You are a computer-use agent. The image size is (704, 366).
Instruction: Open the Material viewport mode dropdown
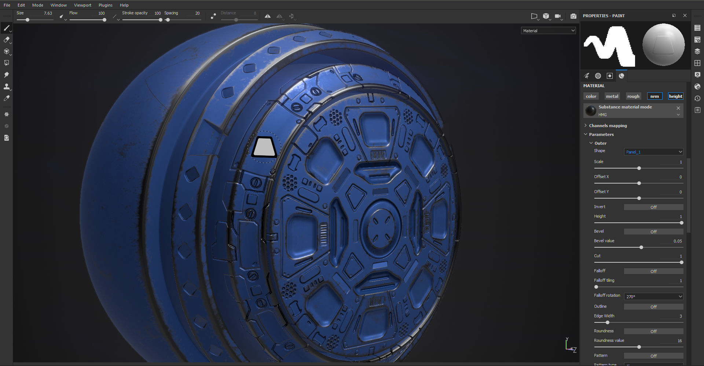click(548, 31)
